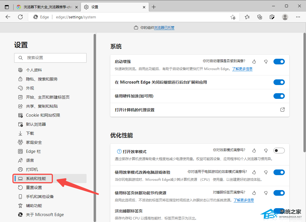306x222 pixels.
Task: Add this page to favorites
Action: 233,17
